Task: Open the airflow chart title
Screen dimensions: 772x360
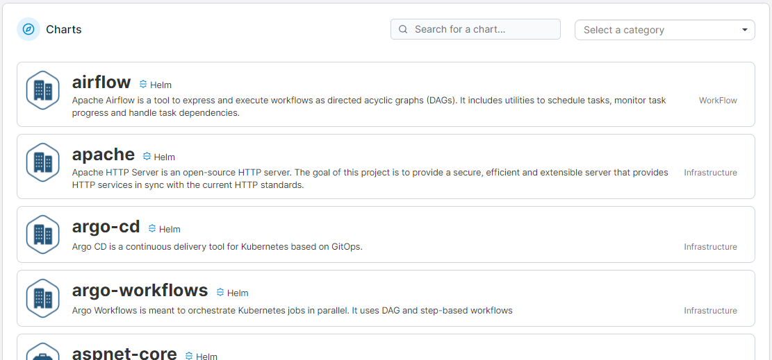Action: 101,82
